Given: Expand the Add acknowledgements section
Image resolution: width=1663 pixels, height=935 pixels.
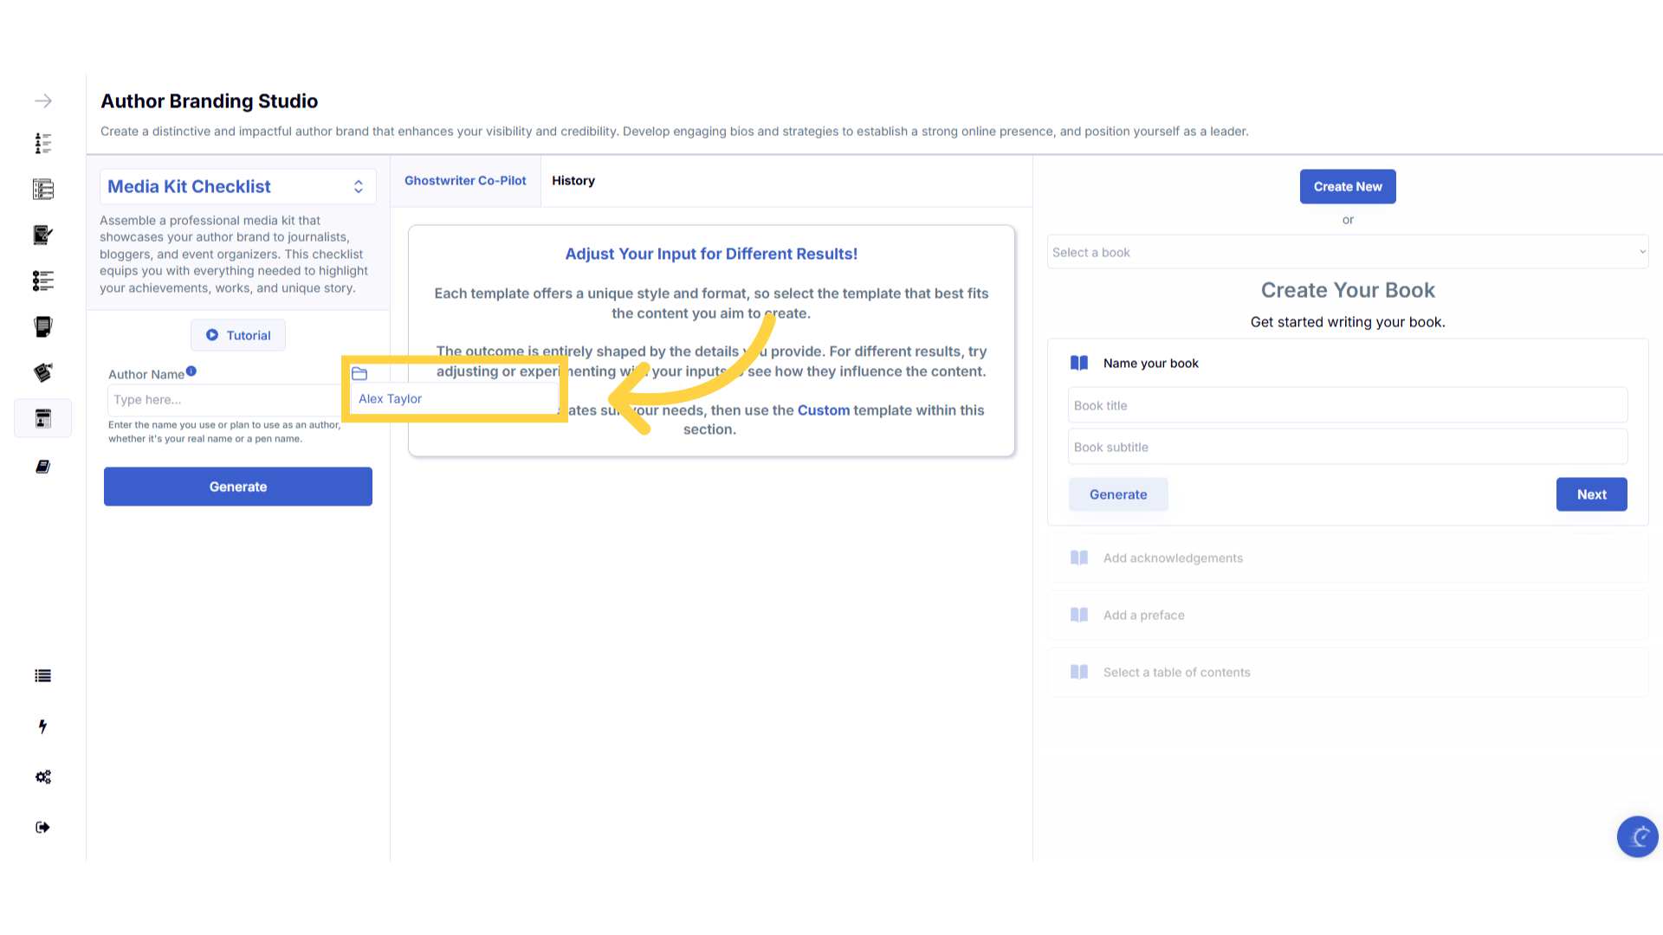Looking at the screenshot, I should [x=1173, y=558].
